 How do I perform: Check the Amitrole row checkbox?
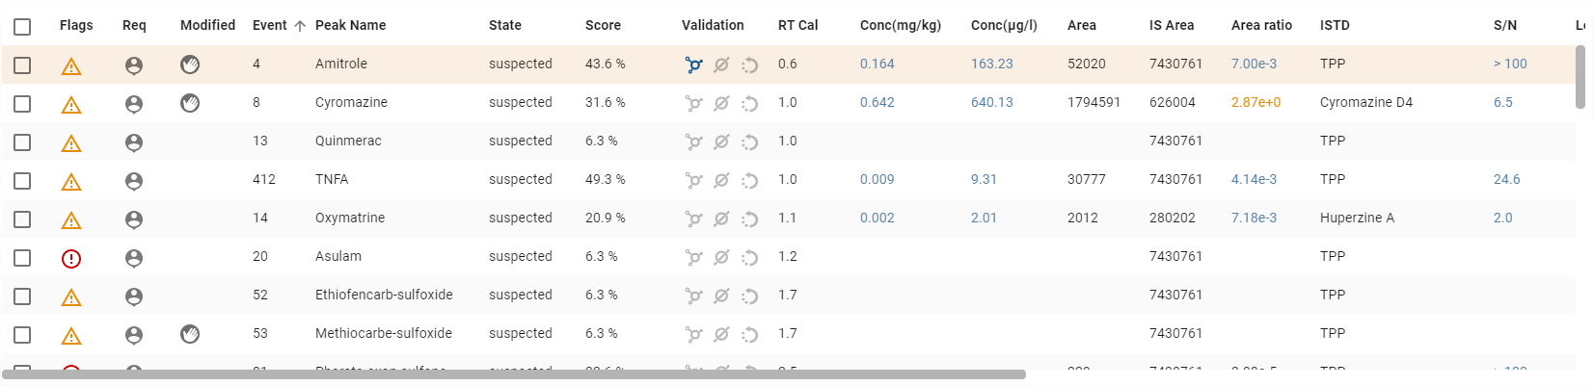[22, 65]
